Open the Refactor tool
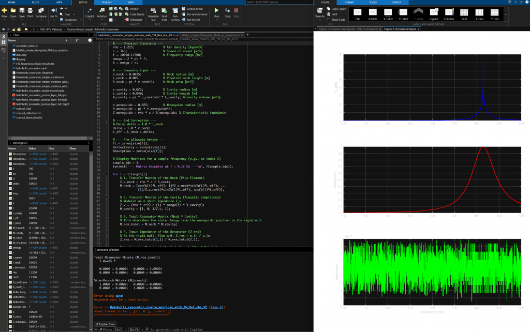 [x=102, y=12]
